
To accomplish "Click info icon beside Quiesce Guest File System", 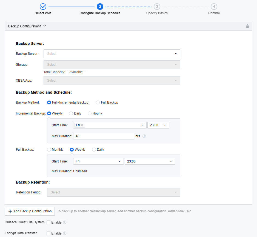I will [x=65, y=222].
